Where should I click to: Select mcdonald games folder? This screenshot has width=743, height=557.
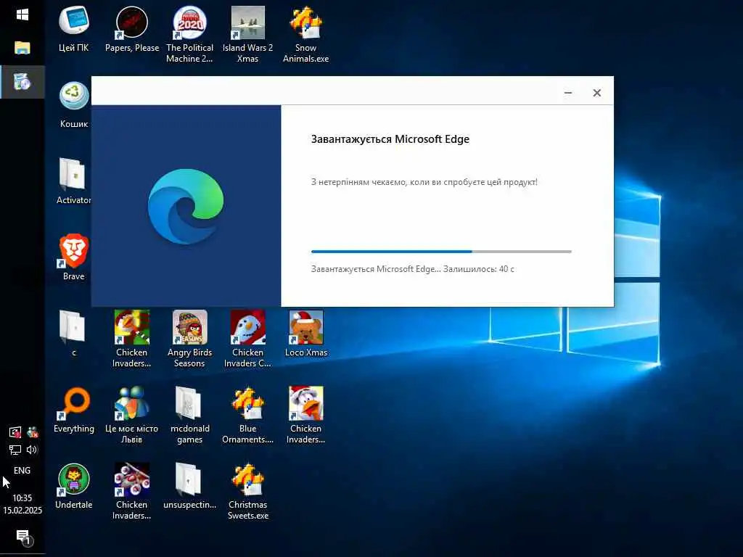tap(189, 415)
